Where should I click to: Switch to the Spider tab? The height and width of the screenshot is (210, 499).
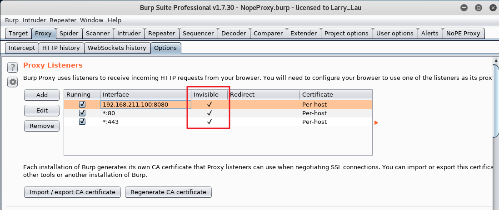pos(69,34)
